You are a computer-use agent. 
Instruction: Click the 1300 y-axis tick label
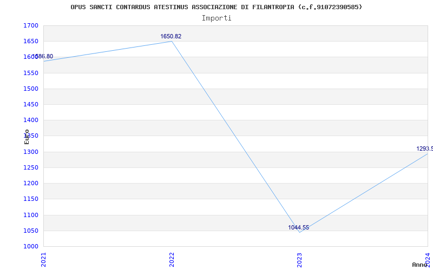pyautogui.click(x=31, y=152)
